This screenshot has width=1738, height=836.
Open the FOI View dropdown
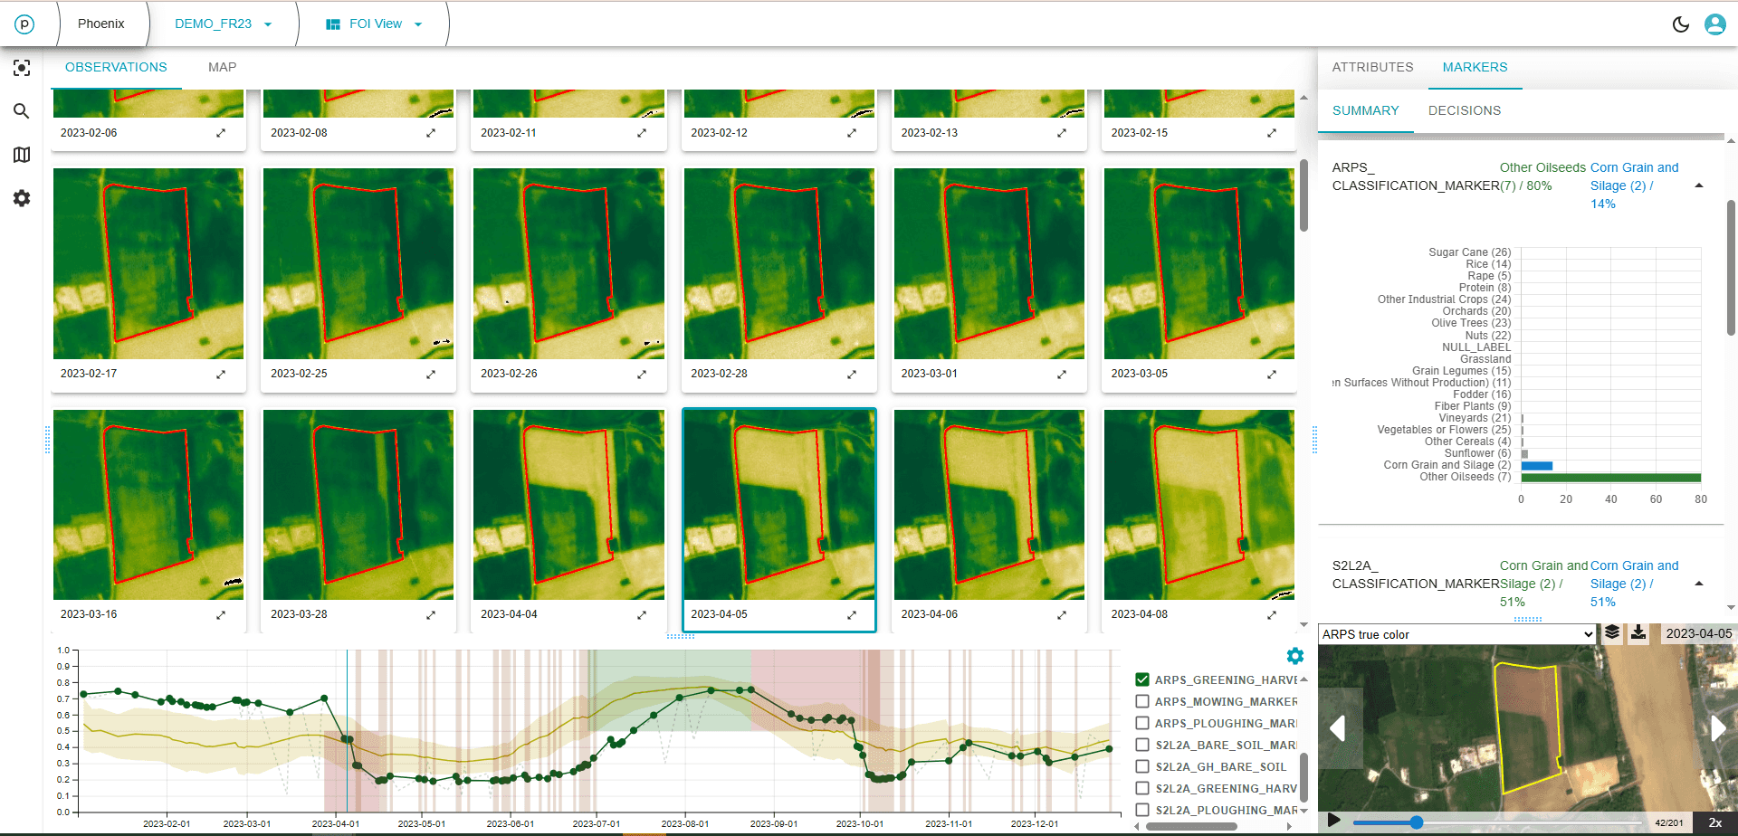pos(374,24)
